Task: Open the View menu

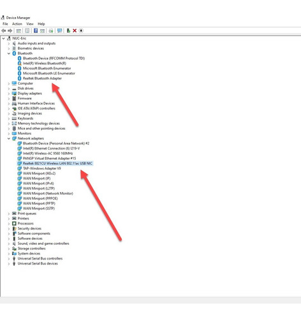Action: click(30, 24)
